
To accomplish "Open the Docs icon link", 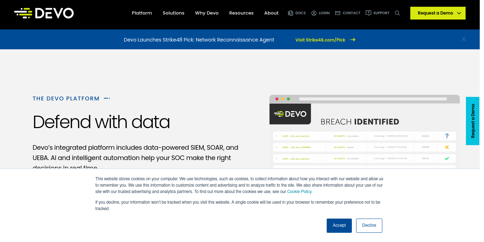I will pyautogui.click(x=291, y=13).
